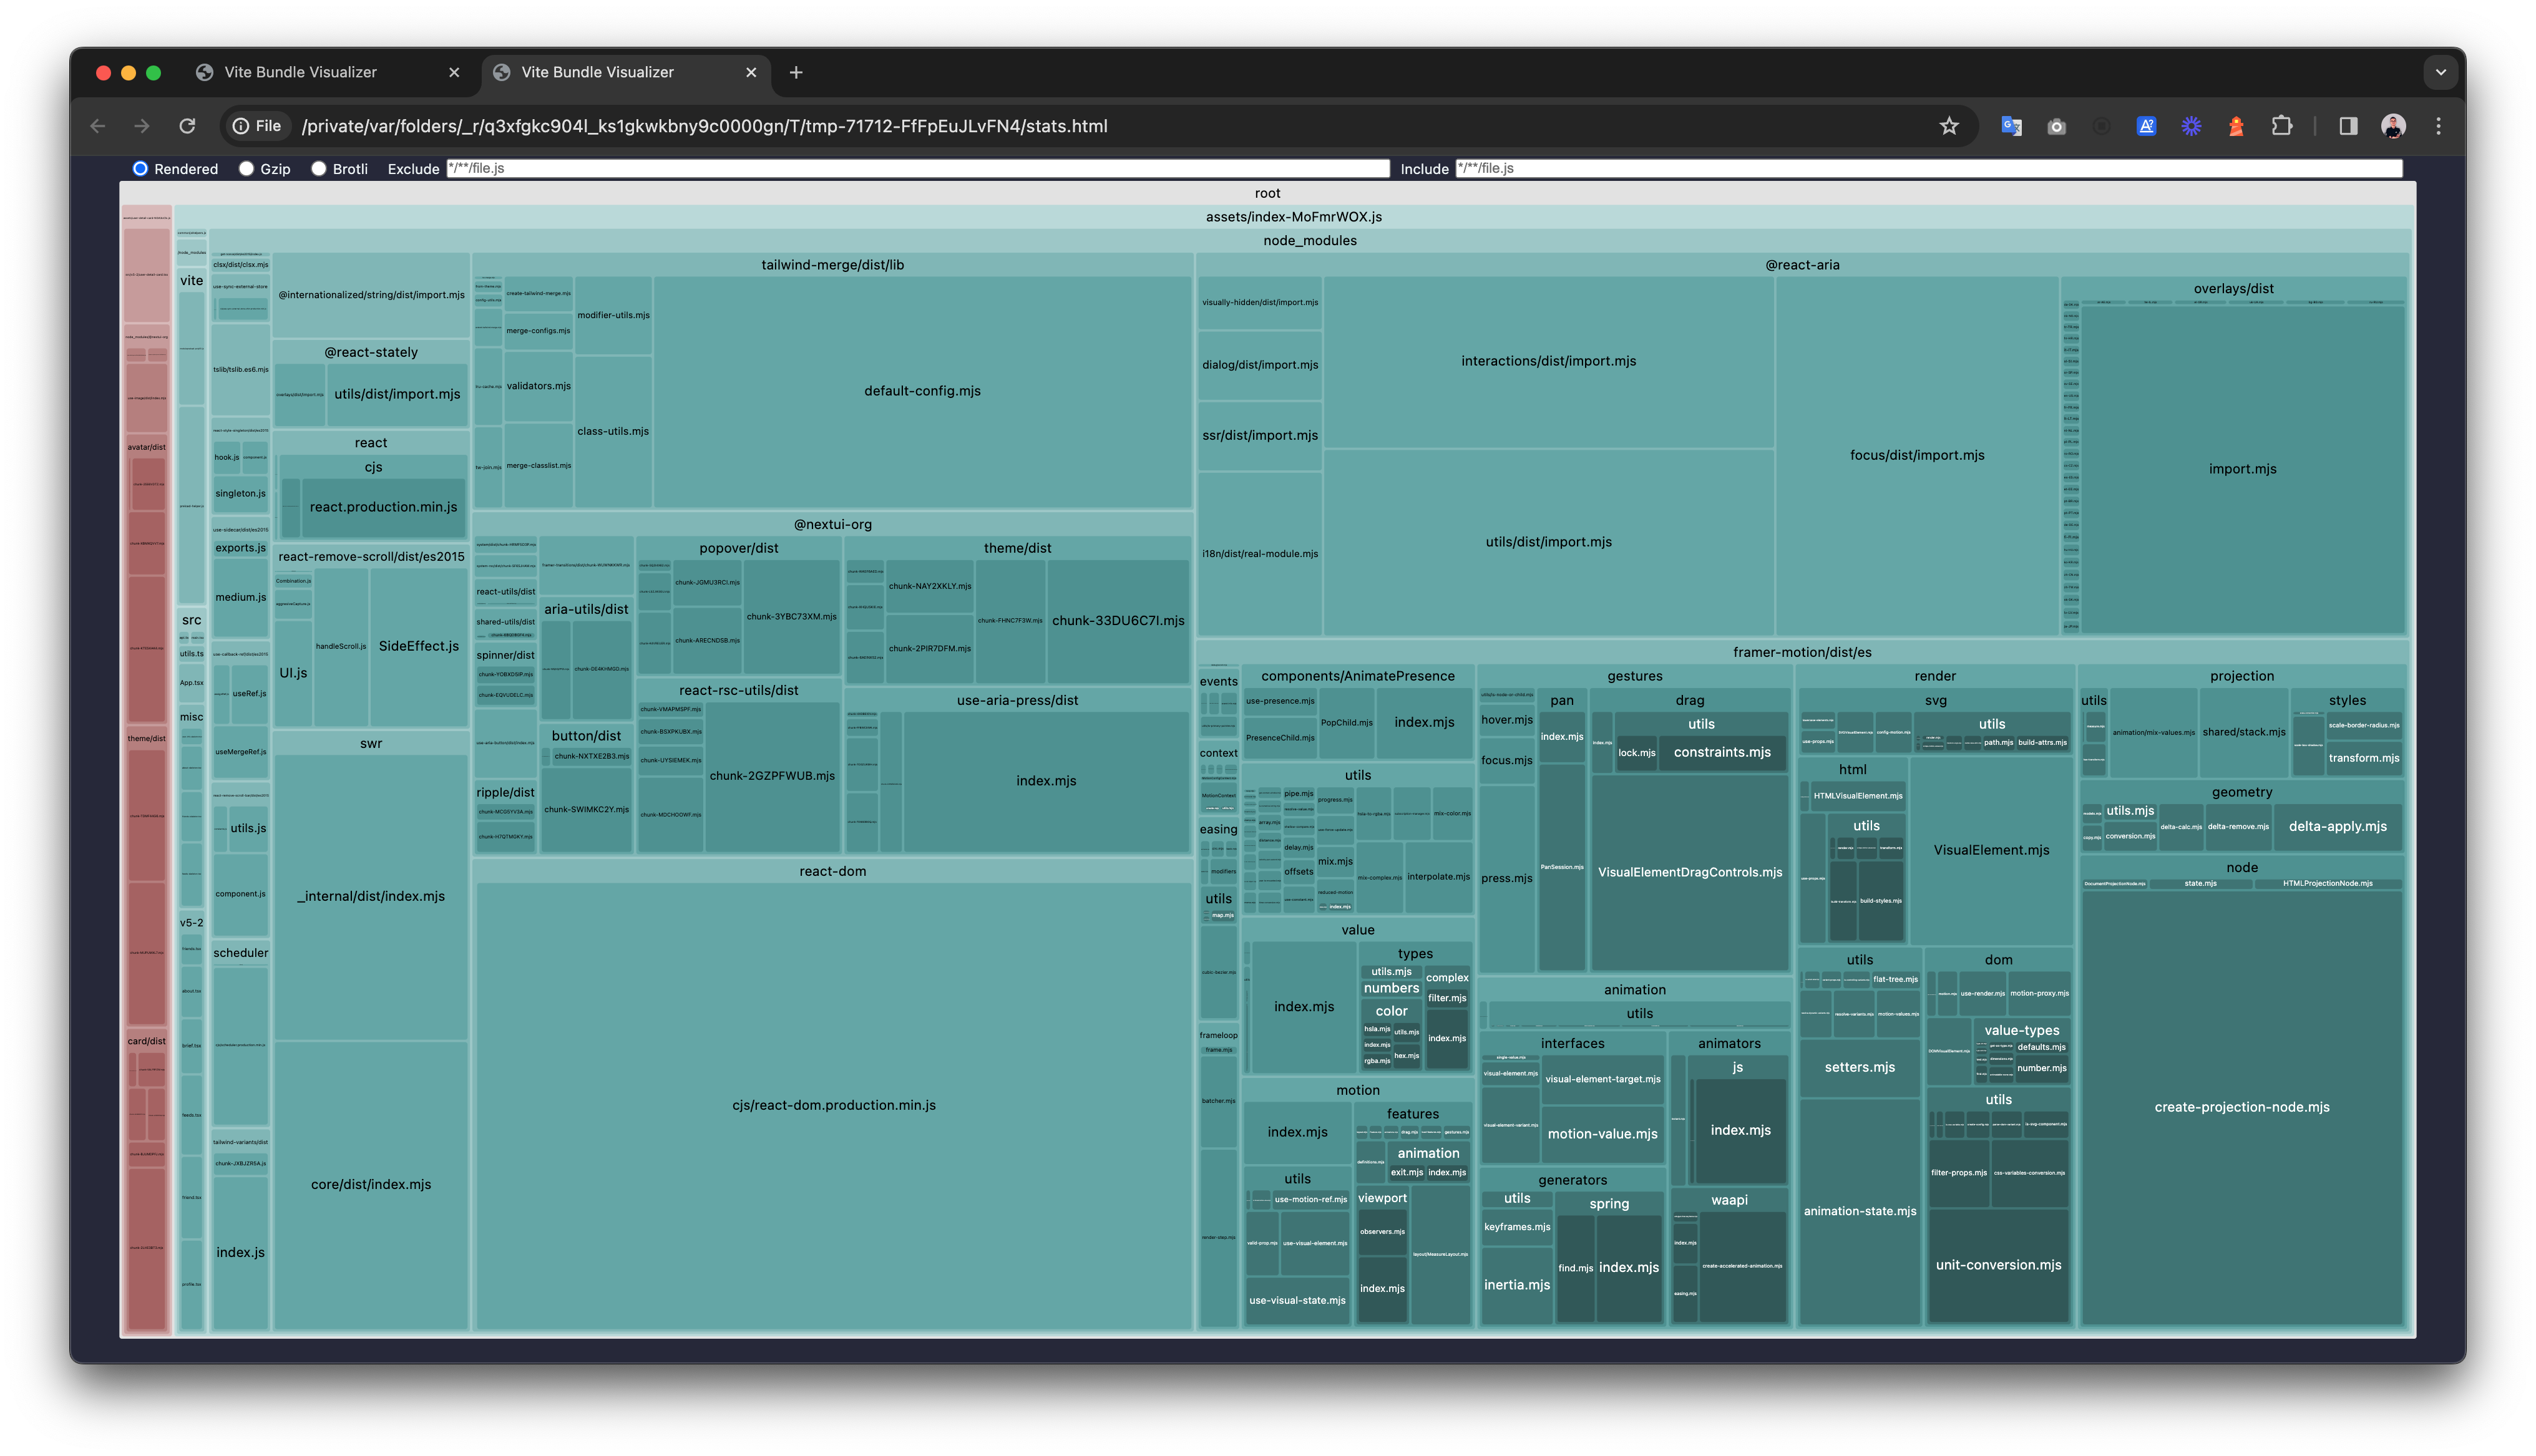Click the Google Translate extension icon
Screen dimensions: 2536x1456
[x=2011, y=126]
